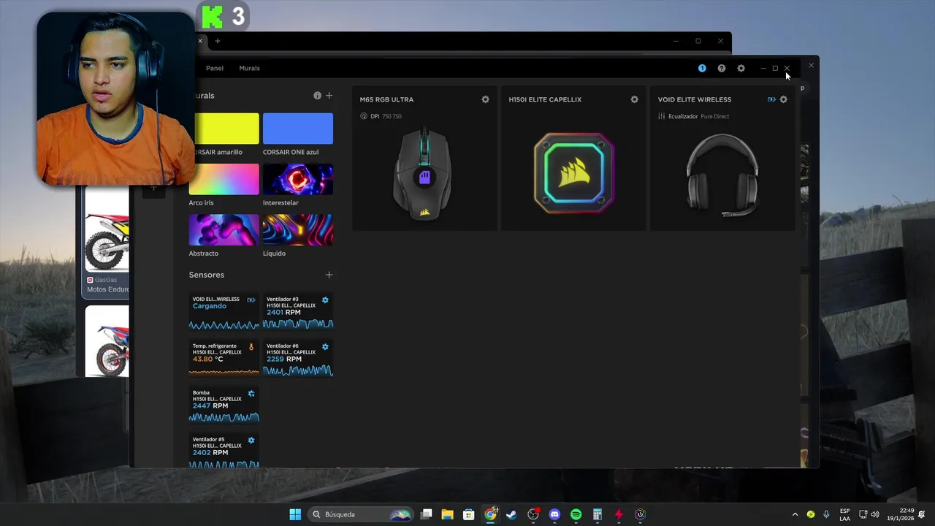Open the VOID ELITE WIRELESS headset image
Screen dimensions: 935x526
click(722, 175)
